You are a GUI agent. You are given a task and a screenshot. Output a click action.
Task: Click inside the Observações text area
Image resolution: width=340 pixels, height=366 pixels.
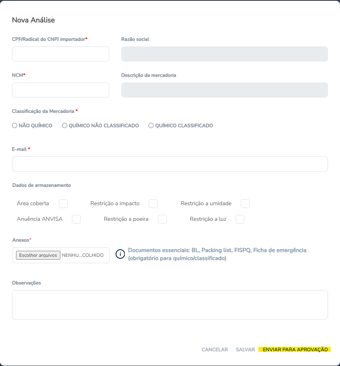[170, 305]
